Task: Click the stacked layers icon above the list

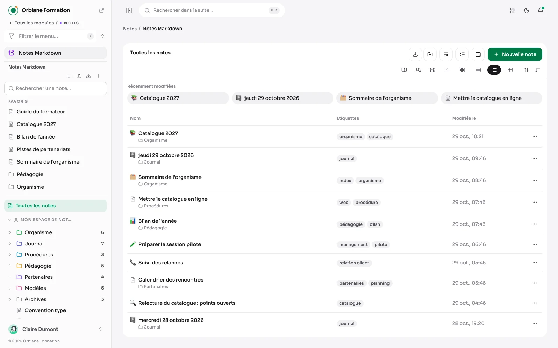Action: click(x=432, y=70)
